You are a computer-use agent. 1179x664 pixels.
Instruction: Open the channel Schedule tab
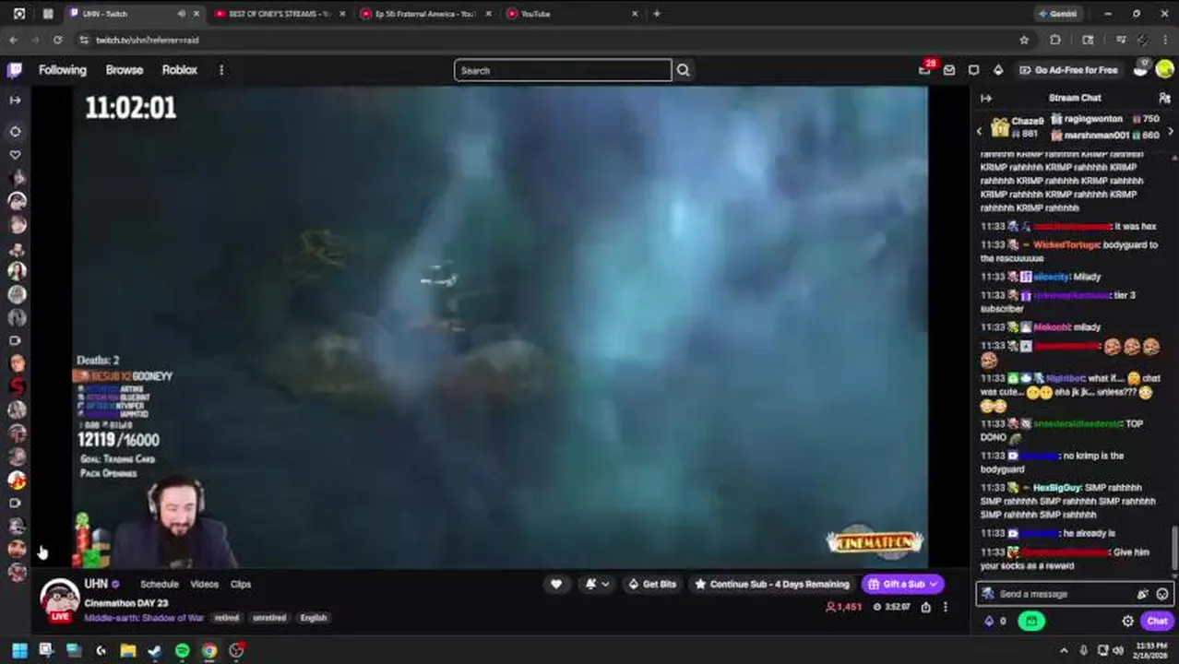pyautogui.click(x=159, y=585)
